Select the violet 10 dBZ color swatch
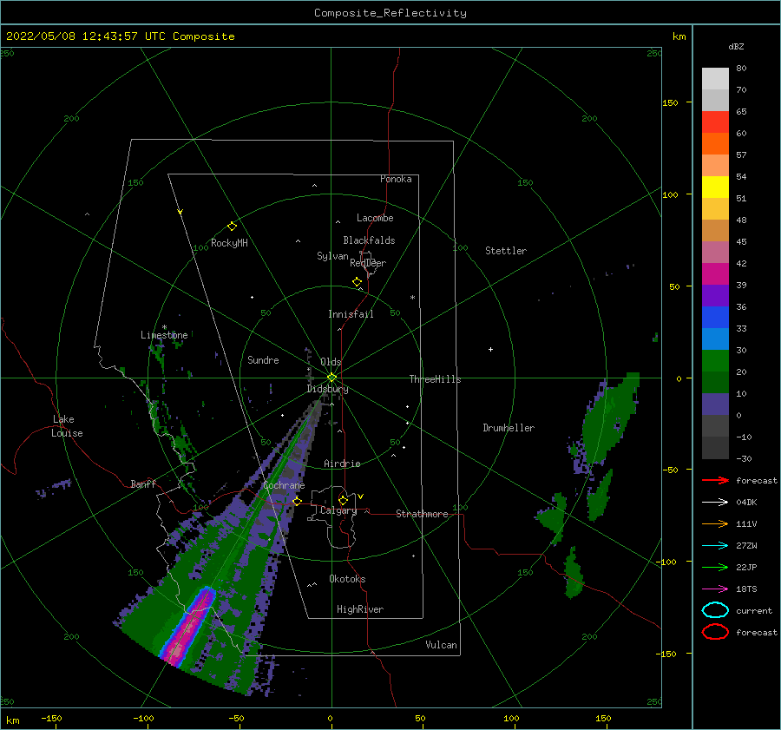781x730 pixels. point(715,404)
